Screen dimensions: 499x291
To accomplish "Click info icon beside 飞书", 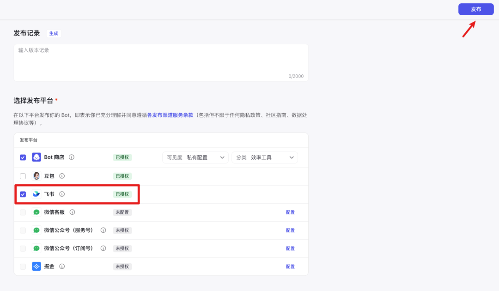I will (62, 194).
